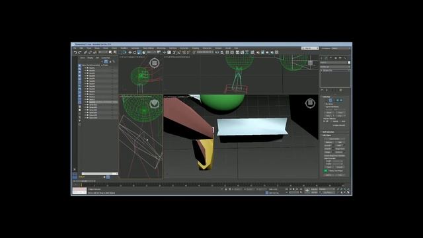Click the object name input field

(334, 62)
